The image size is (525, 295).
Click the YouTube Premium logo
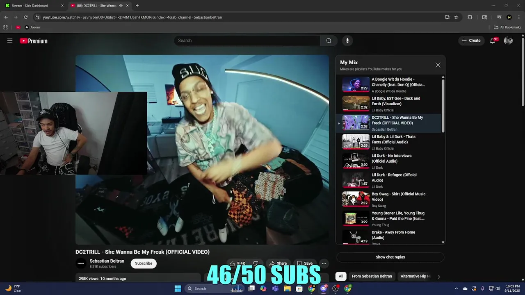tap(34, 41)
